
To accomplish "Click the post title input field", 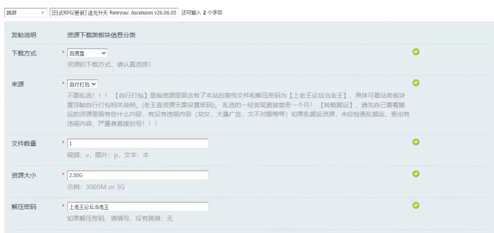I will pyautogui.click(x=114, y=13).
